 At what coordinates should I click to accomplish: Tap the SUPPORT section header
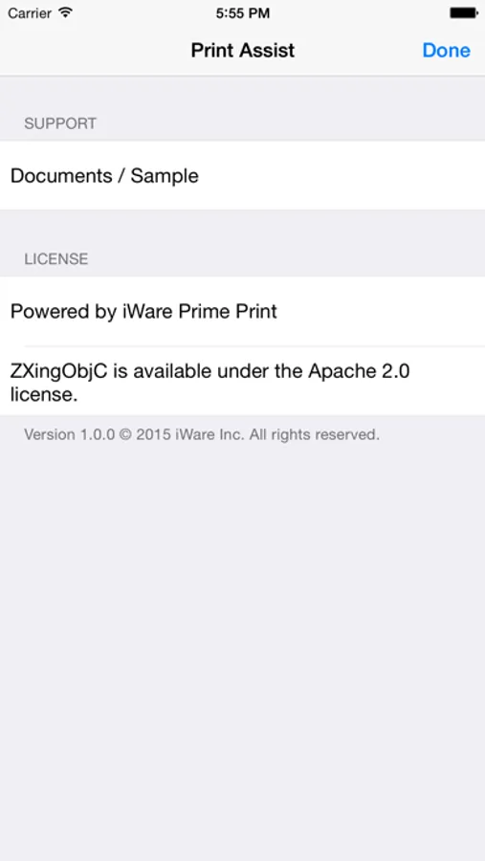point(60,123)
